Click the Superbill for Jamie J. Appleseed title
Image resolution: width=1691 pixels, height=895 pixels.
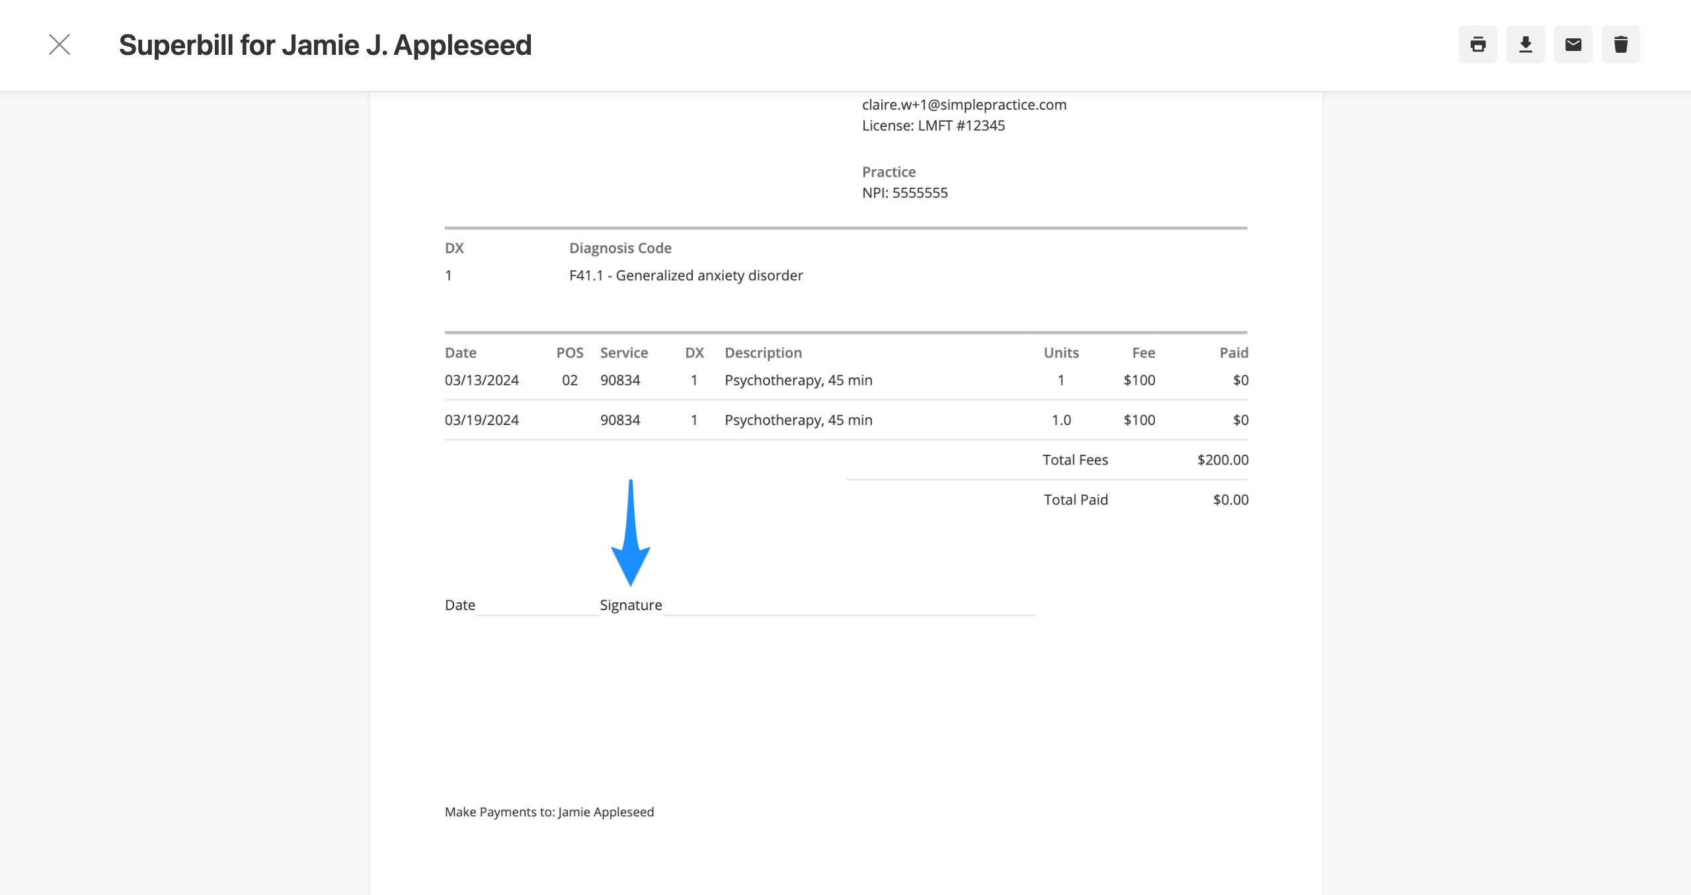(x=325, y=45)
